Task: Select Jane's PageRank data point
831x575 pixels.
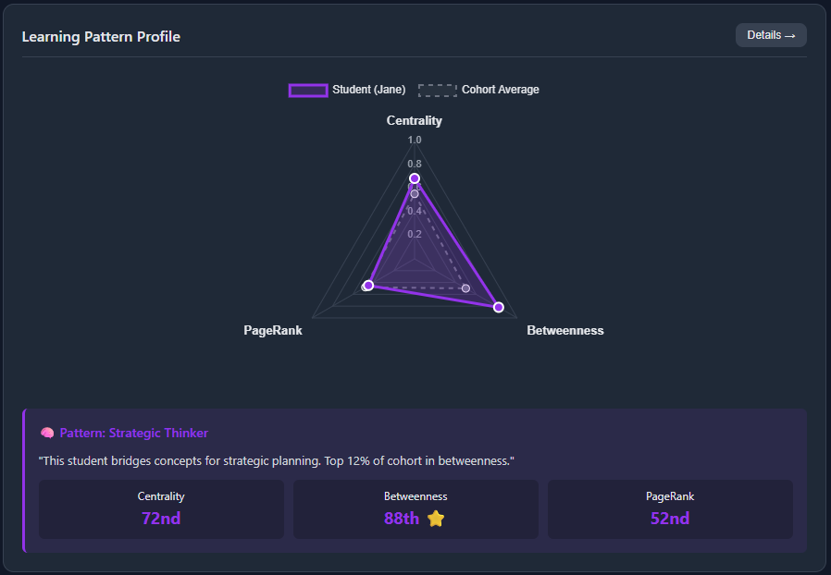Action: [x=368, y=286]
